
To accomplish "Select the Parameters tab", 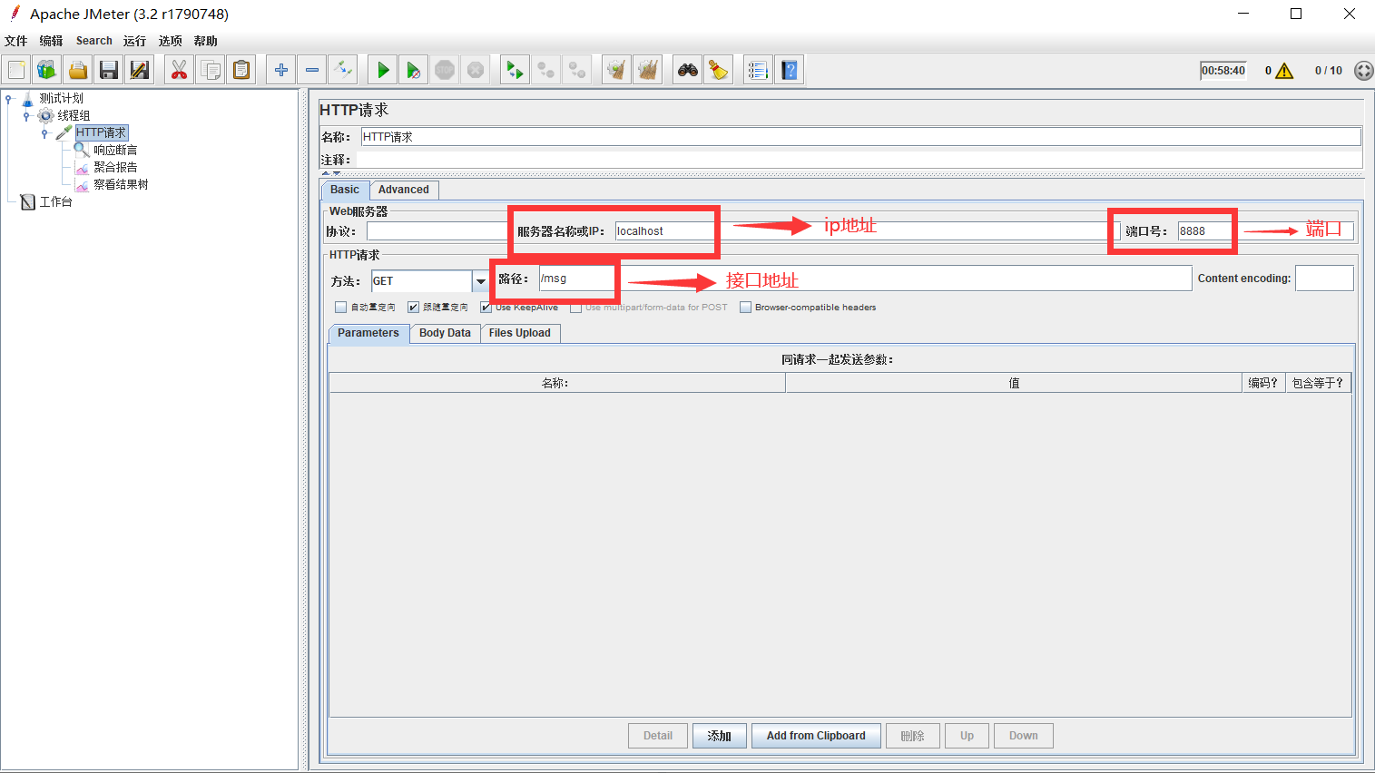I will coord(368,333).
